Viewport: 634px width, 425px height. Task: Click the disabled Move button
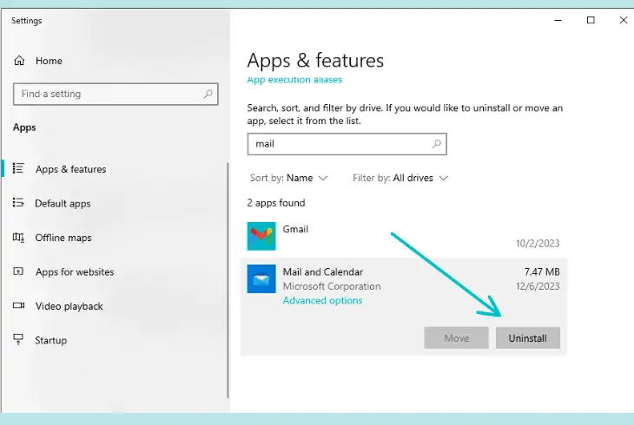point(457,338)
